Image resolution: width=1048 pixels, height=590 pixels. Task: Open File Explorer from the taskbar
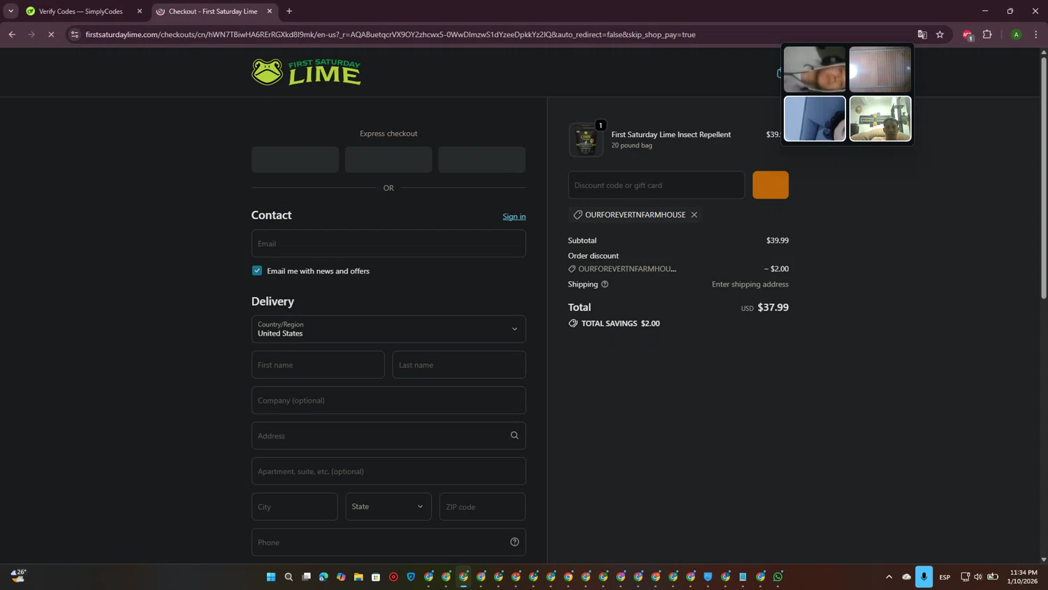pos(358,577)
